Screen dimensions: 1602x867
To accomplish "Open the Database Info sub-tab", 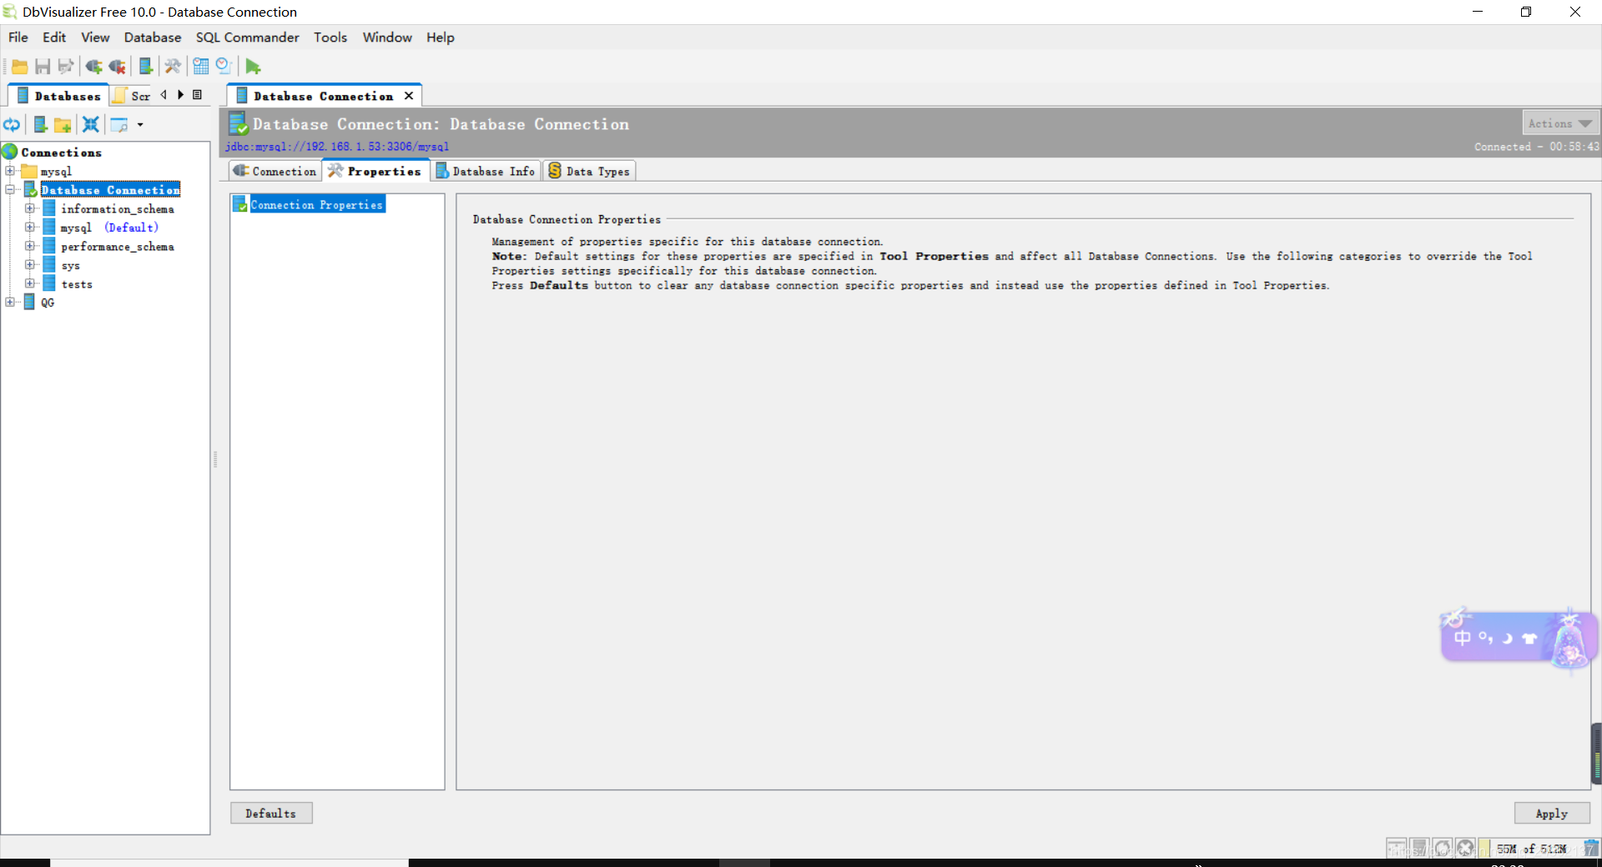I will click(486, 171).
